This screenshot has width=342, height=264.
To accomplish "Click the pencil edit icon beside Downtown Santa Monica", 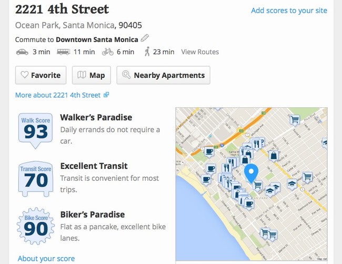I will click(x=145, y=38).
